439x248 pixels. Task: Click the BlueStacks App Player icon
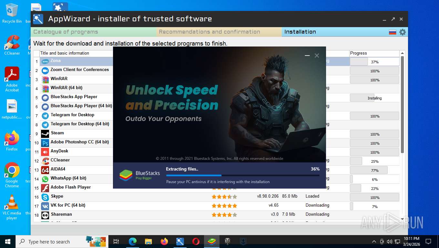45,98
